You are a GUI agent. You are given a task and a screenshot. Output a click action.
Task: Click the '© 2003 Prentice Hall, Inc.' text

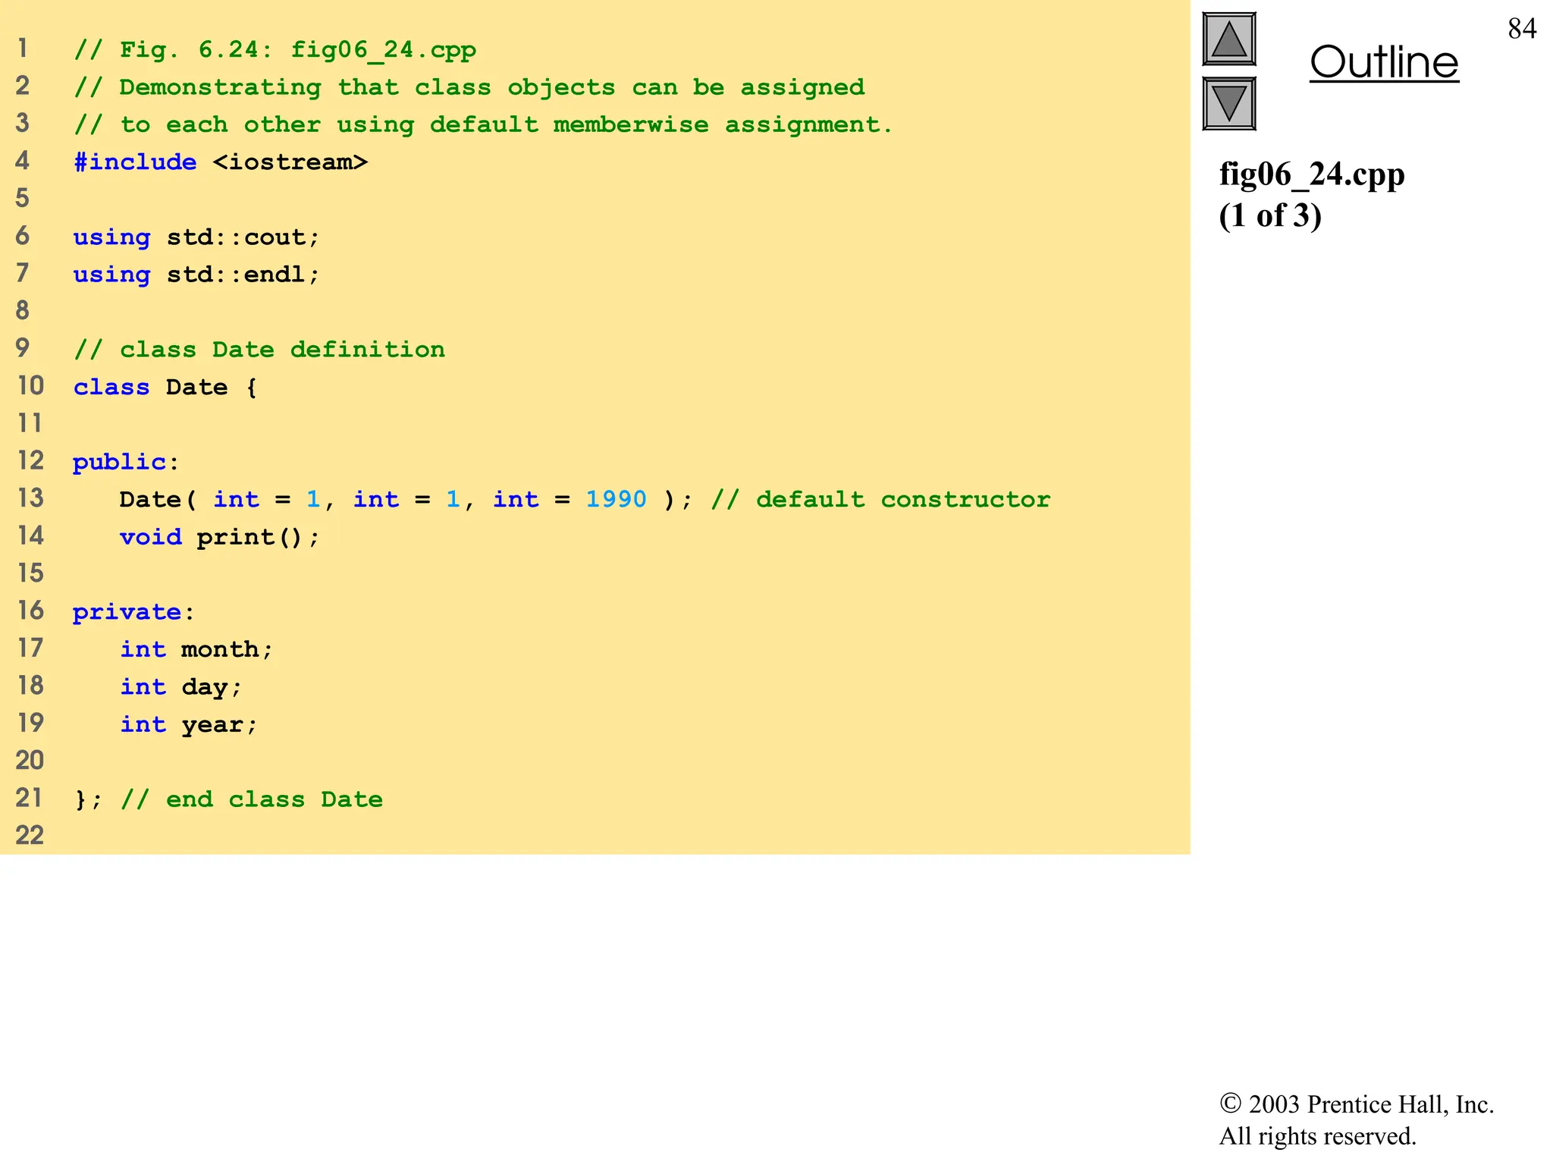point(1357,1104)
